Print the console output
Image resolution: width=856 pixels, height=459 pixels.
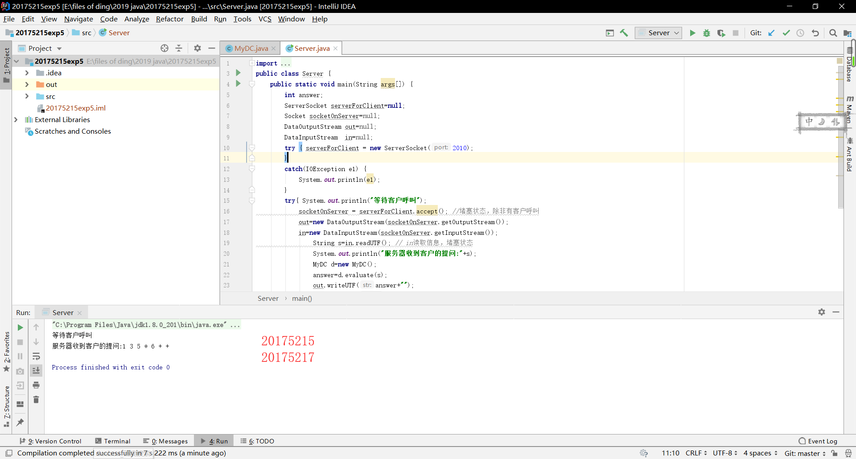pos(36,385)
